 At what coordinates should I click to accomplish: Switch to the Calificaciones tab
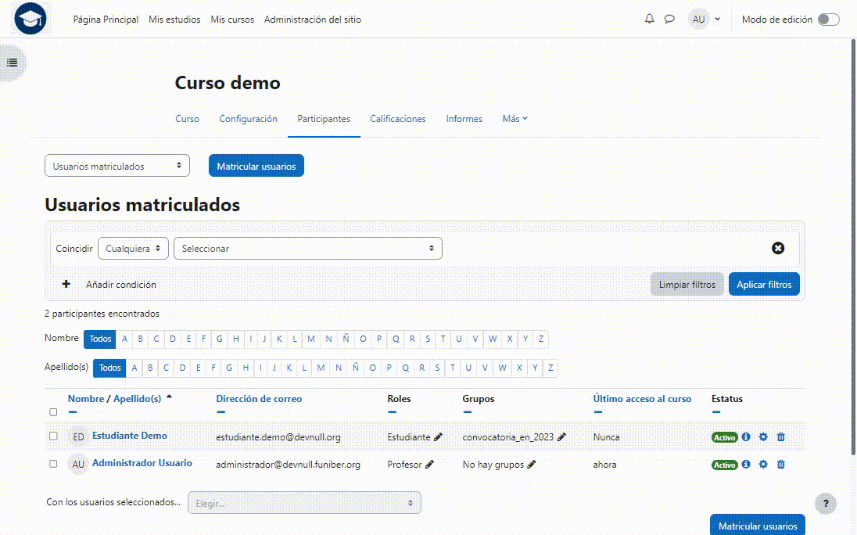pos(397,119)
